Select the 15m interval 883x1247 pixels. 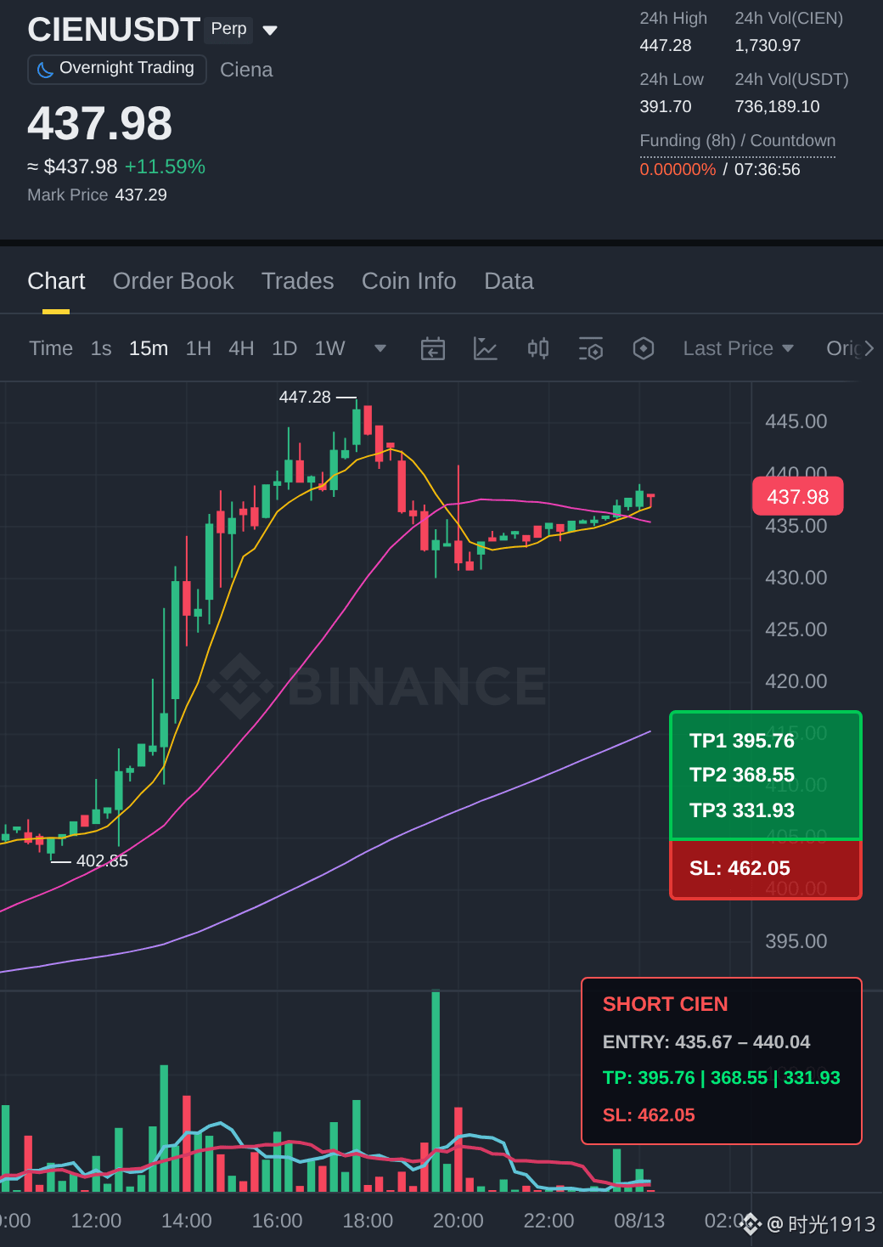pos(149,348)
